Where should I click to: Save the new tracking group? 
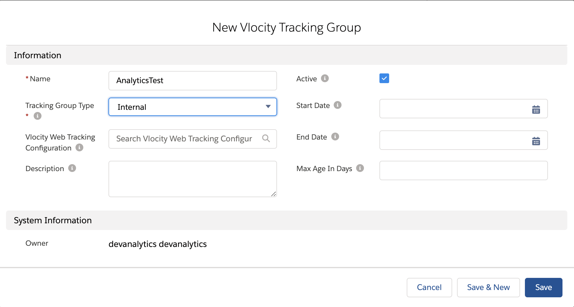coord(544,288)
